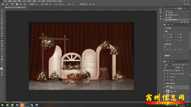
Task: Open WeChat from the taskbar
Action: (32, 105)
